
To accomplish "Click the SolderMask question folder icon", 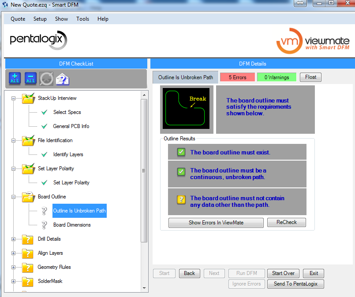I will 28,282.
